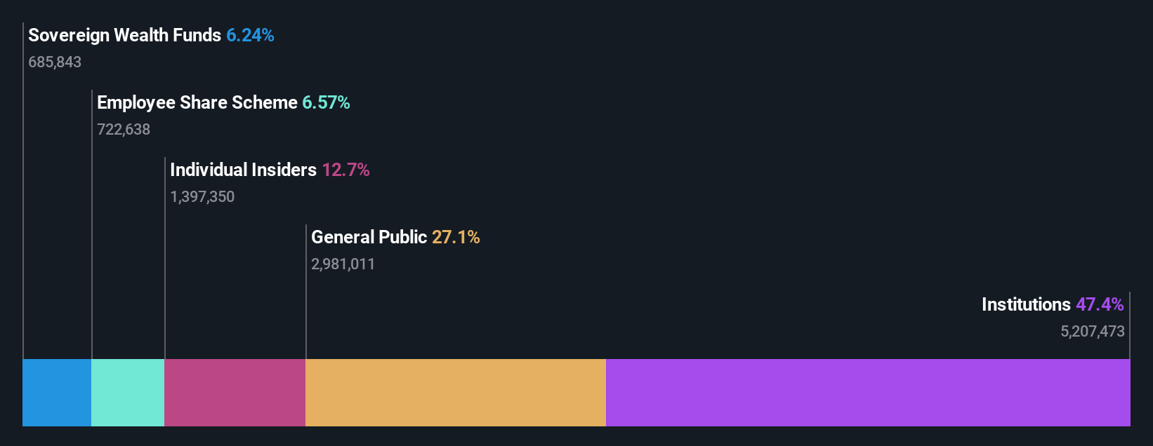Viewport: 1153px width, 446px height.
Task: Click the 47.4% percentage figure
Action: point(1100,304)
